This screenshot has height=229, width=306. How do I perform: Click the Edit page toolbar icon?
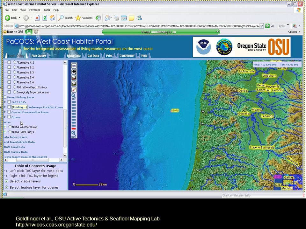[x=124, y=18]
